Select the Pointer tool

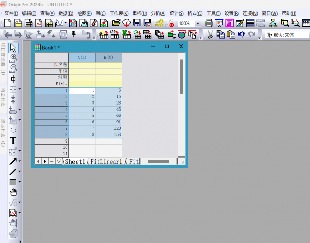tap(13, 48)
